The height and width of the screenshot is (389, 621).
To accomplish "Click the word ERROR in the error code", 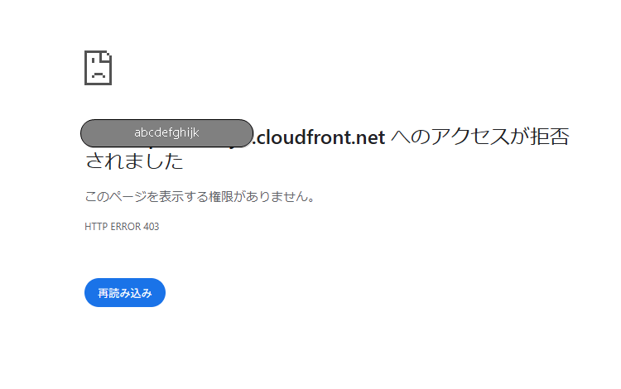I will click(x=126, y=227).
